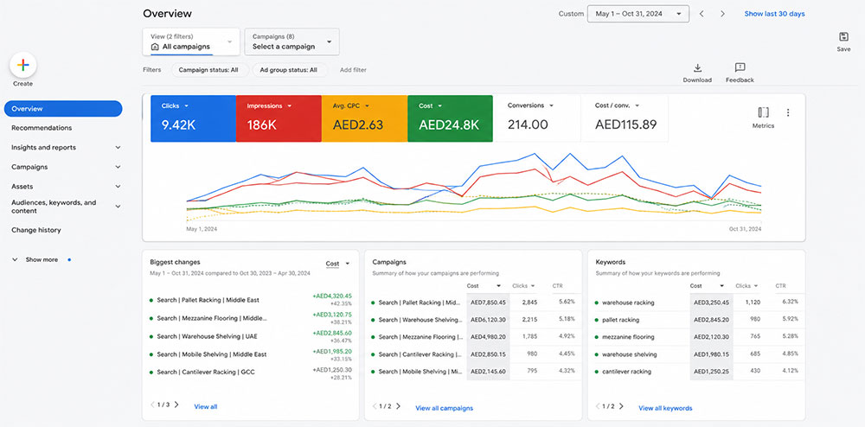Viewport: 865px width, 427px height.
Task: Open Change history in the sidebar
Action: tap(36, 230)
